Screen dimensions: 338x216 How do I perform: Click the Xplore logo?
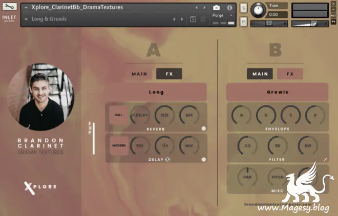tap(40, 187)
